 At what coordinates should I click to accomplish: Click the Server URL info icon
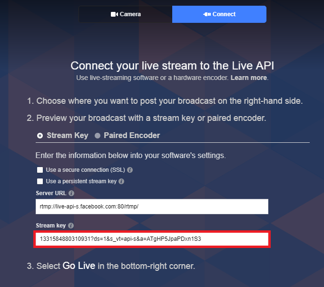(71, 193)
